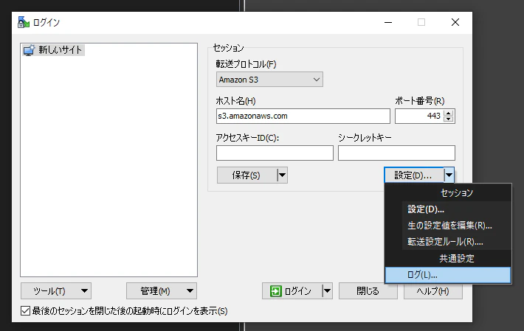
Task: Click the 保存(S) button
Action: tap(247, 175)
